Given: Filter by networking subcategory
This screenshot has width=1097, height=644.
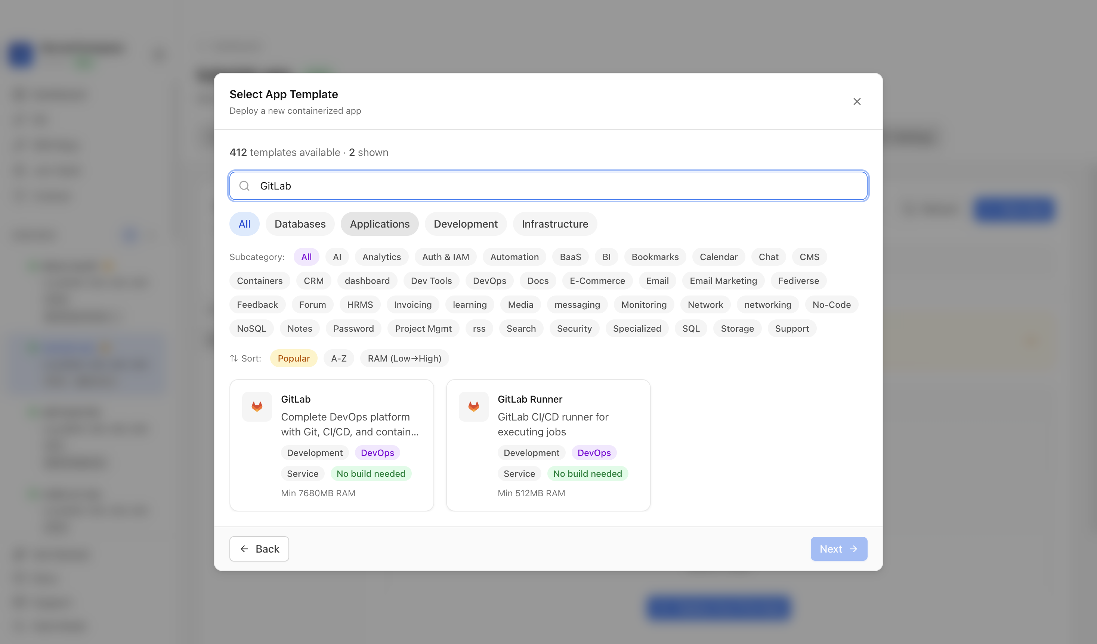Looking at the screenshot, I should coord(767,305).
